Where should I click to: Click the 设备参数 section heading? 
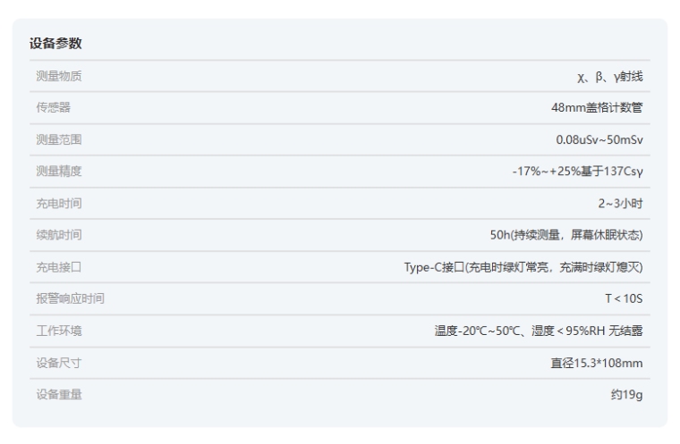coord(56,44)
